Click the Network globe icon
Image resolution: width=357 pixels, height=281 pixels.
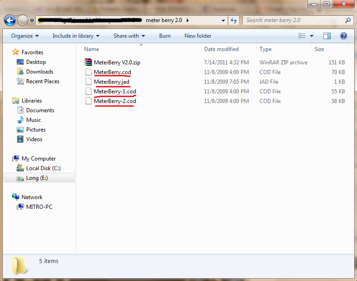point(16,197)
